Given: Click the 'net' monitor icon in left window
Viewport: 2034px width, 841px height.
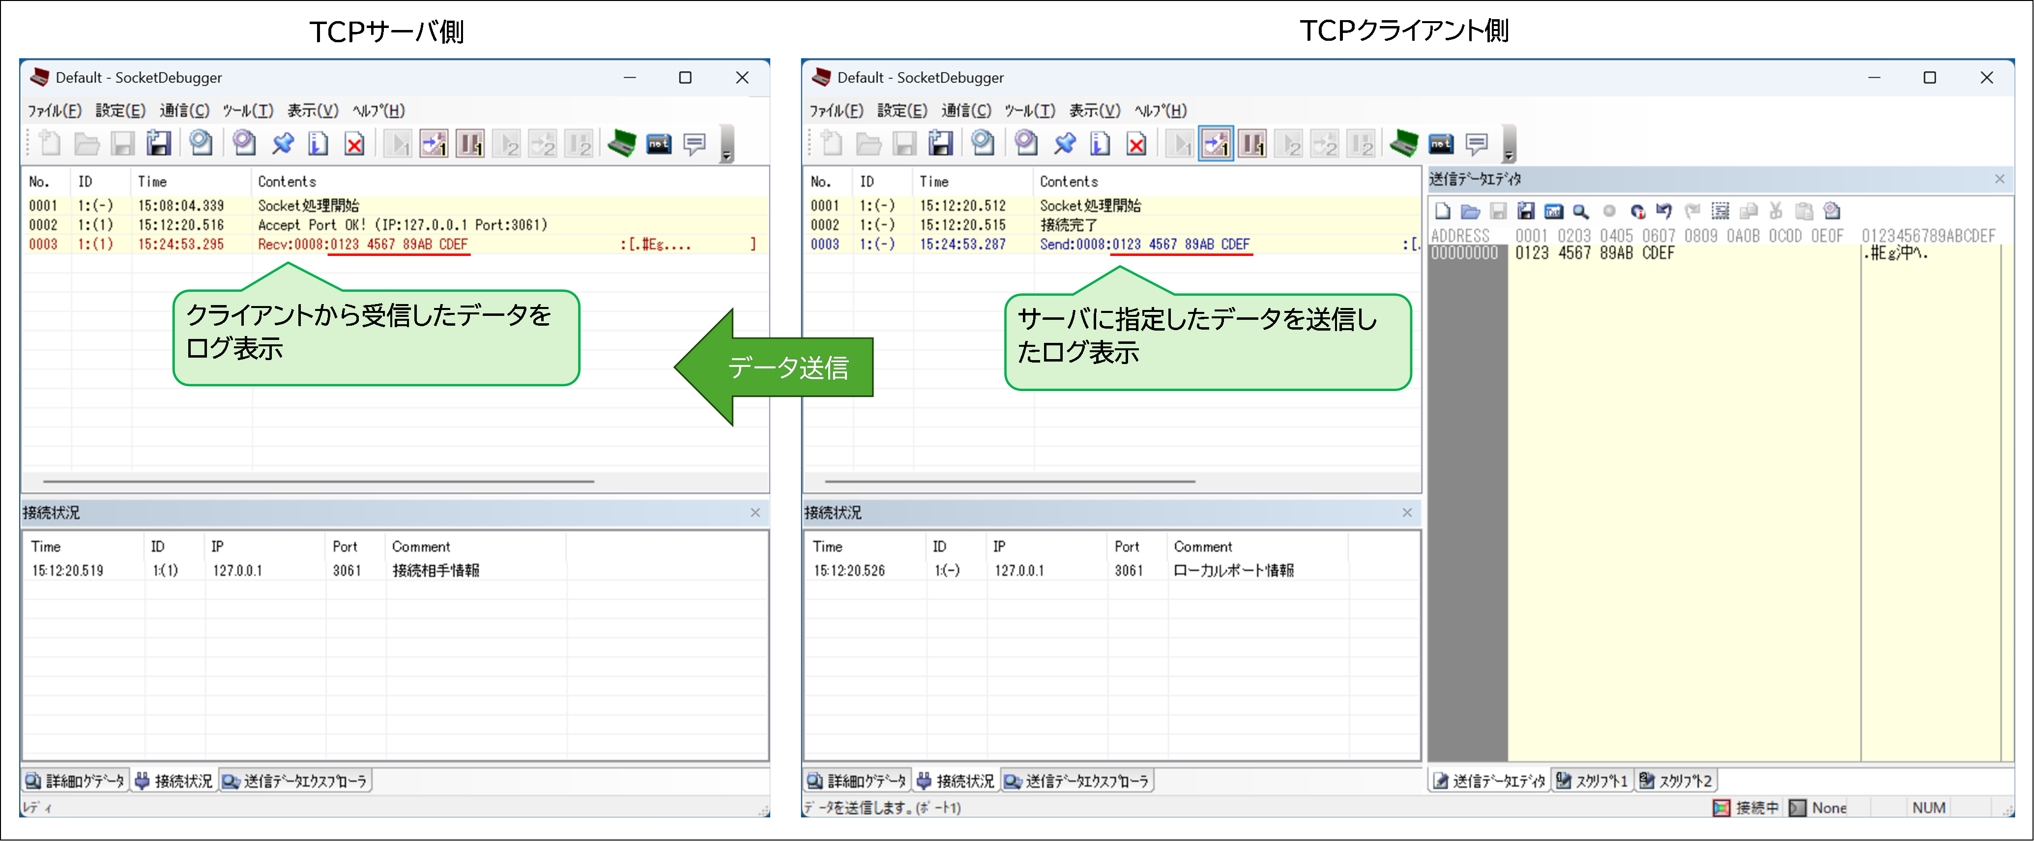Looking at the screenshot, I should tap(659, 144).
